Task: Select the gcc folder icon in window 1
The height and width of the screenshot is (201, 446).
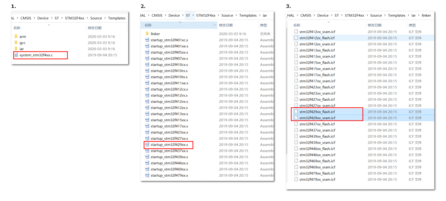Action: tap(16, 42)
